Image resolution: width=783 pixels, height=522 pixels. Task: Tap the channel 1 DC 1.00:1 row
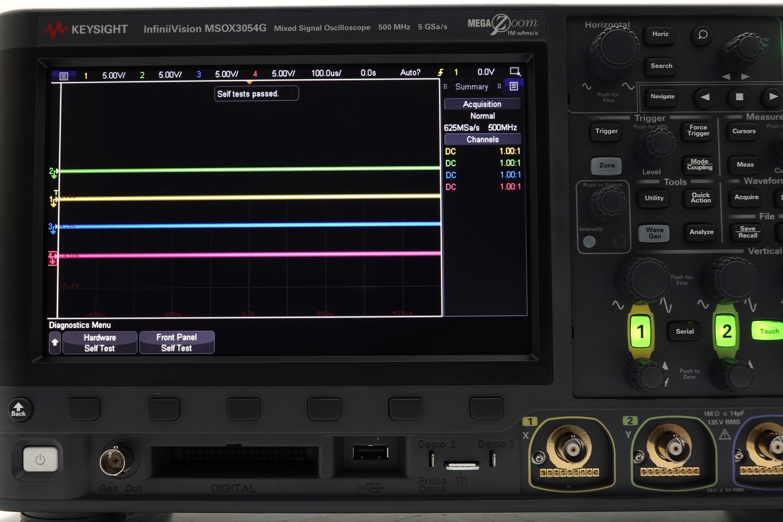point(483,151)
